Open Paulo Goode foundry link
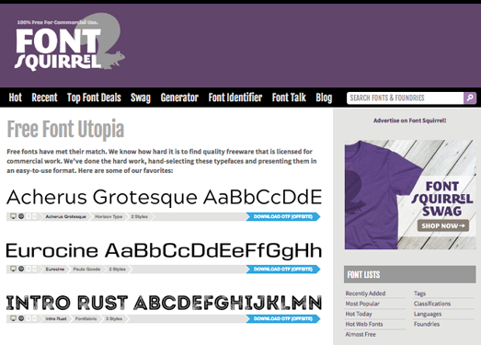The image size is (481, 345). tap(86, 270)
